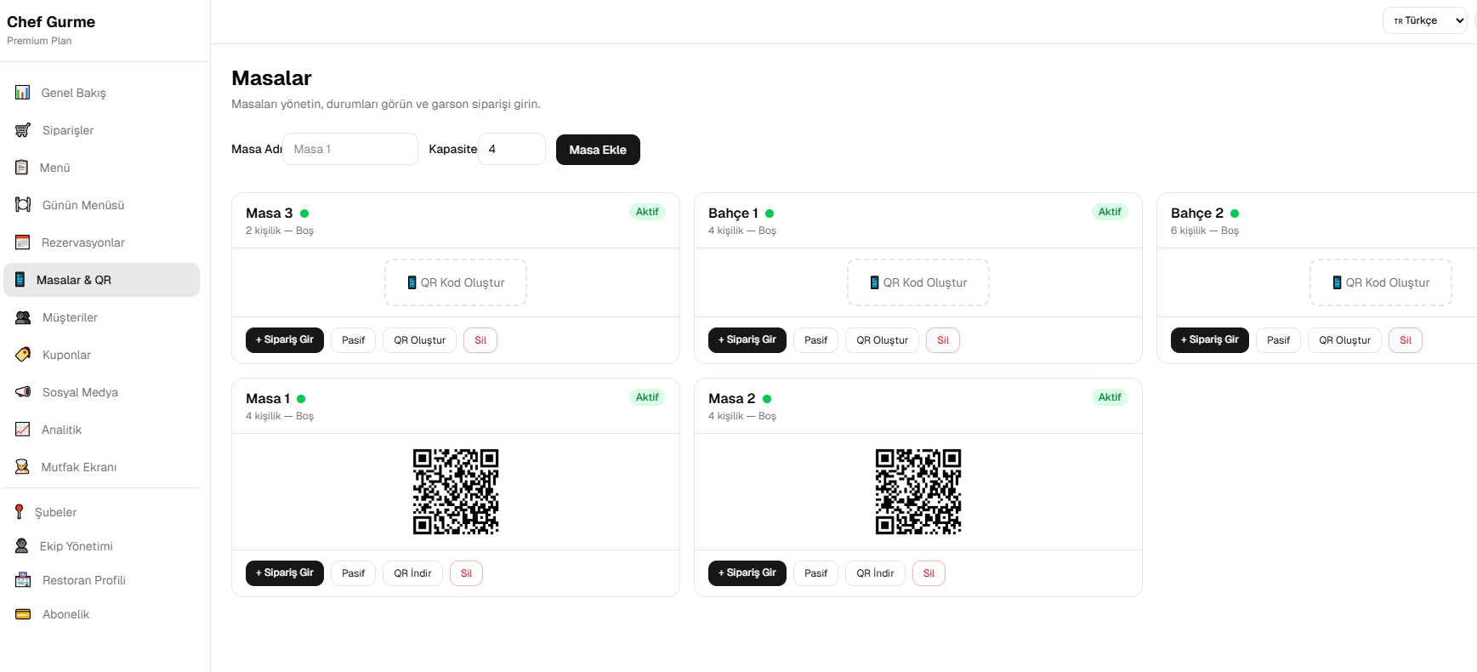Open the Türkçe language dropdown
The width and height of the screenshot is (1477, 672).
pos(1424,20)
